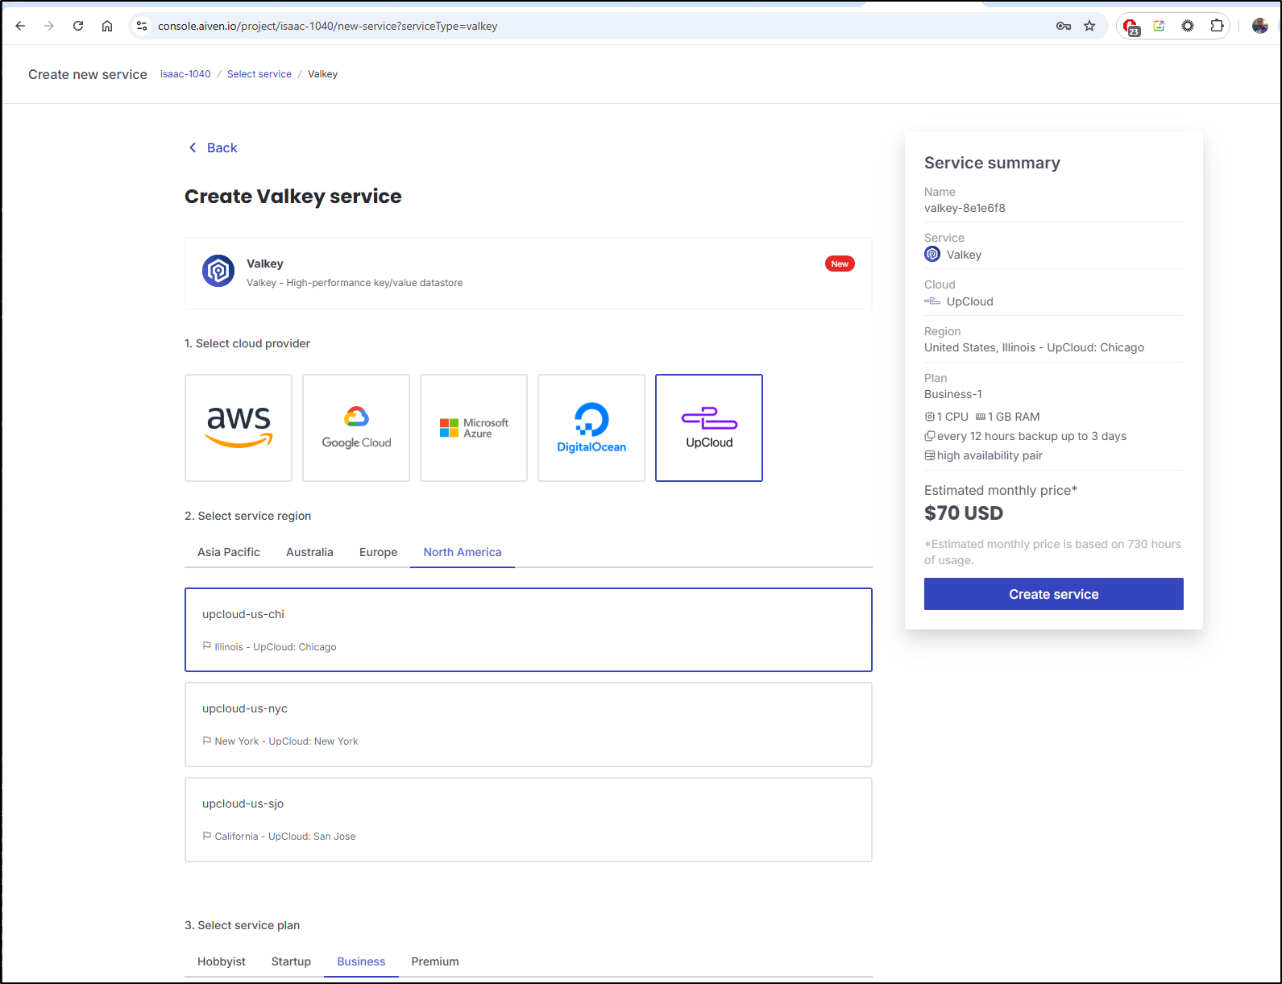Viewport: 1282px width, 984px height.
Task: Click the RAM icon in plan details
Action: point(981,417)
